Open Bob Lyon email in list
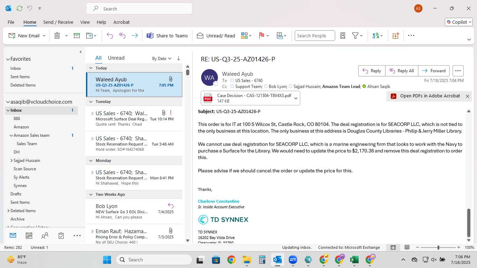477x268 pixels. (x=134, y=211)
